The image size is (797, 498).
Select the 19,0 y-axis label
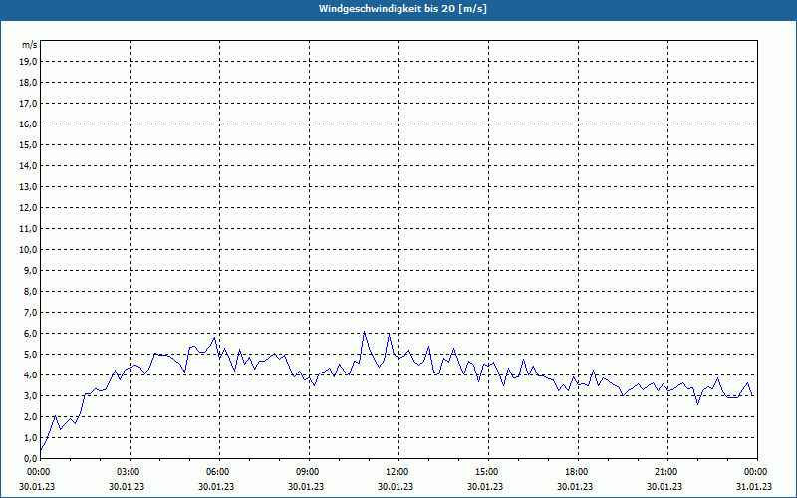point(28,62)
